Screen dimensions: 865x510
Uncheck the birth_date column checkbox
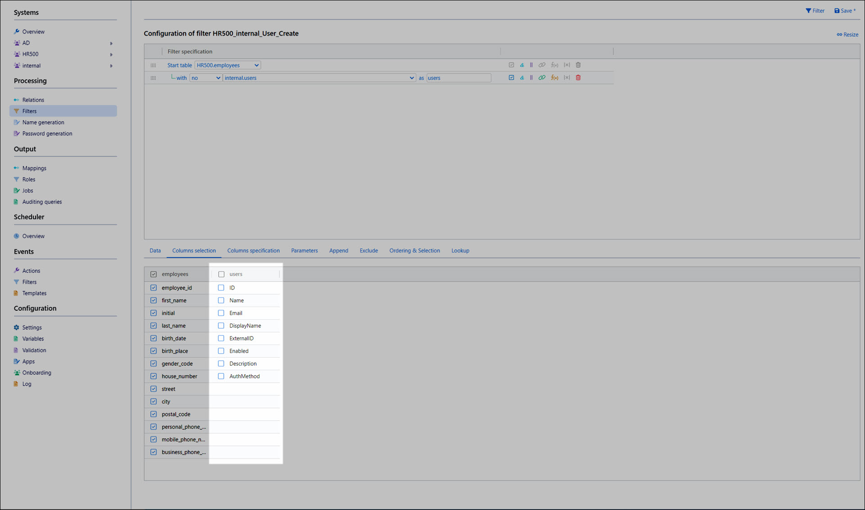[154, 338]
